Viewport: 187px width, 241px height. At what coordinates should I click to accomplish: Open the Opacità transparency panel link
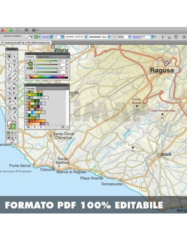tap(137, 37)
